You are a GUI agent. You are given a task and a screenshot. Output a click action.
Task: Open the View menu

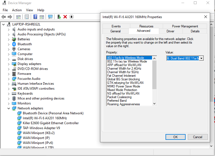(29, 10)
